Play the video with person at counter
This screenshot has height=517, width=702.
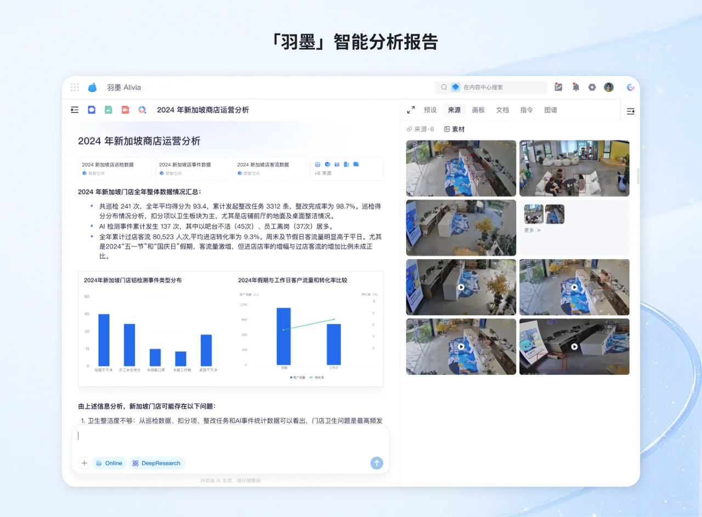pos(574,287)
